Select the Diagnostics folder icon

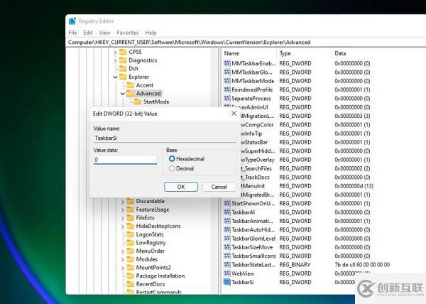click(123, 60)
